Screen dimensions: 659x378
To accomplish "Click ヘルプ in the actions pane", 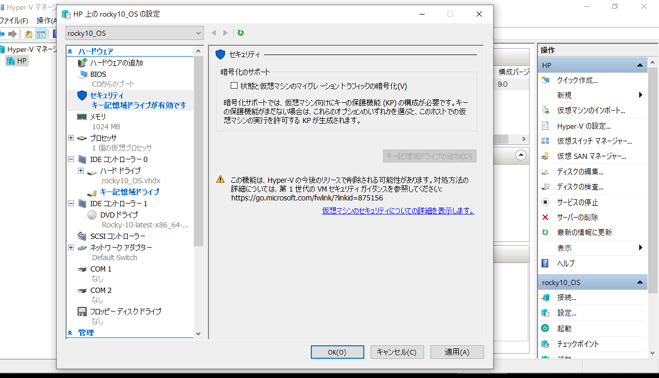I will coord(566,263).
